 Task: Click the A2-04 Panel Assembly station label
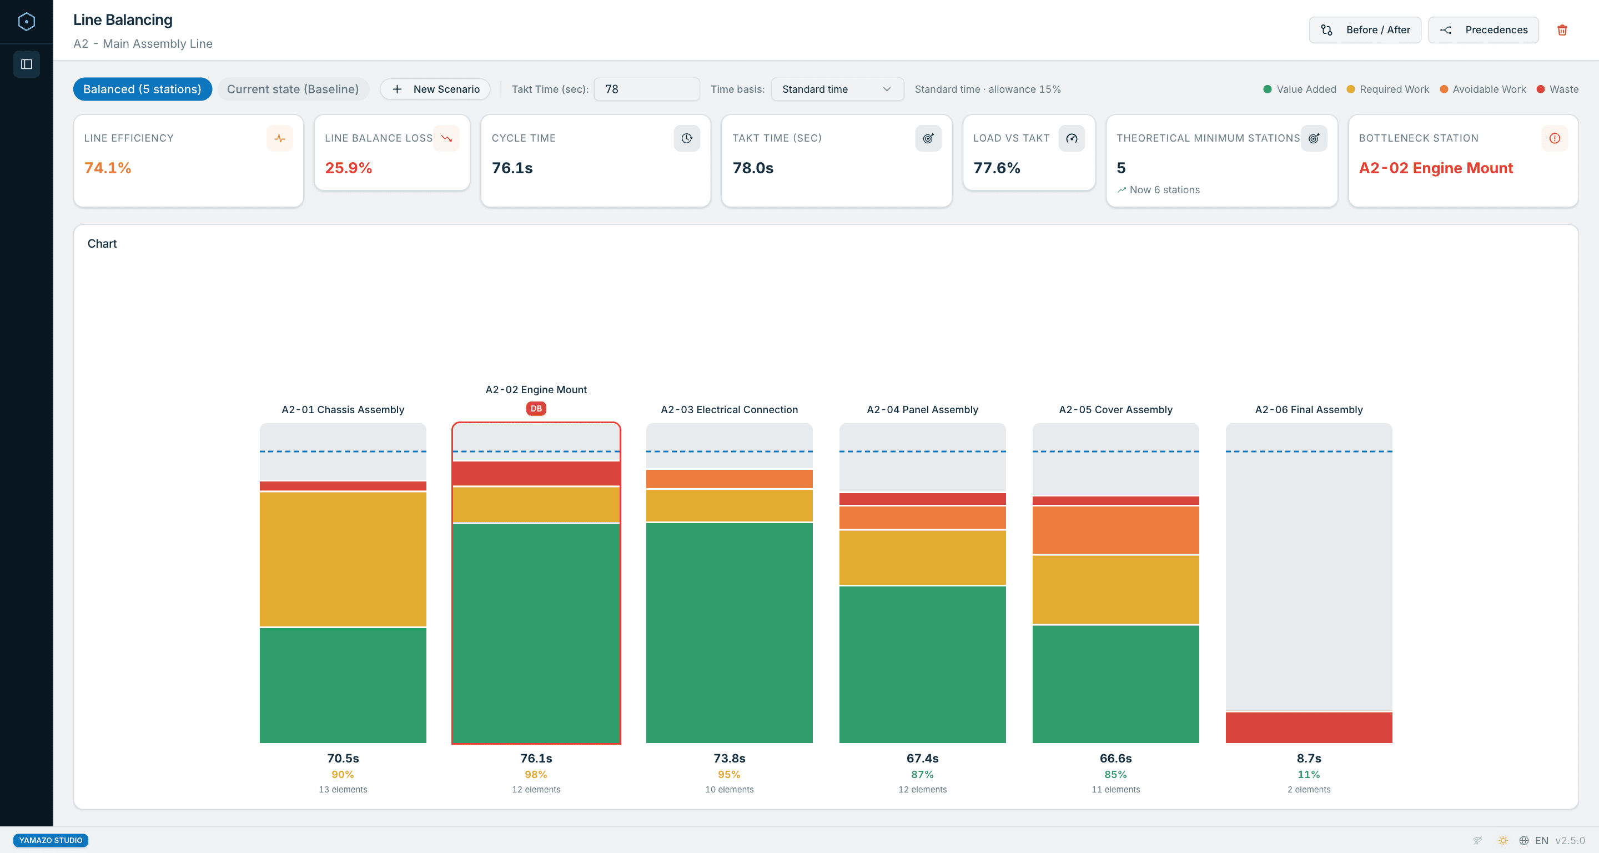click(x=922, y=410)
